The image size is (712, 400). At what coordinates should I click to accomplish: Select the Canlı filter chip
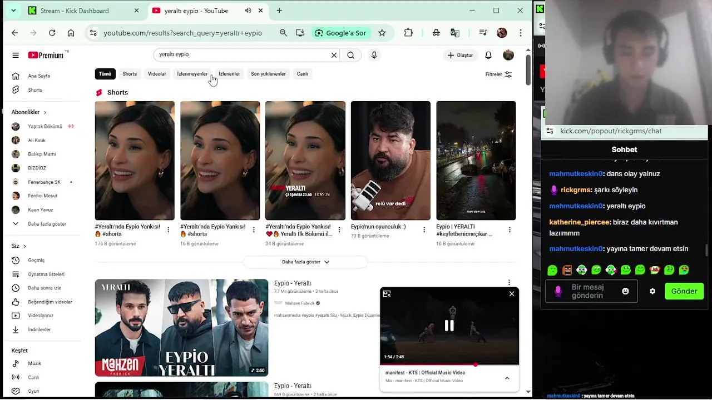pyautogui.click(x=302, y=74)
